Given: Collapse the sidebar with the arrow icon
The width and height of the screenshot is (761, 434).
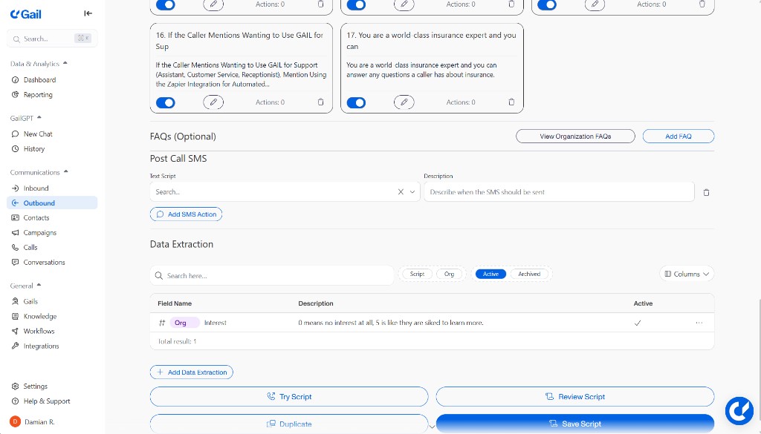Looking at the screenshot, I should (88, 13).
